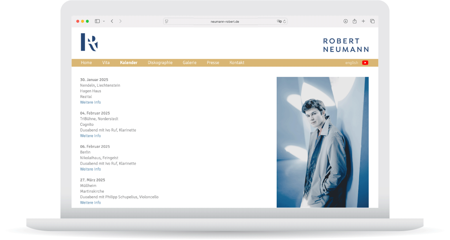Open a new tab with plus icon

tap(363, 21)
